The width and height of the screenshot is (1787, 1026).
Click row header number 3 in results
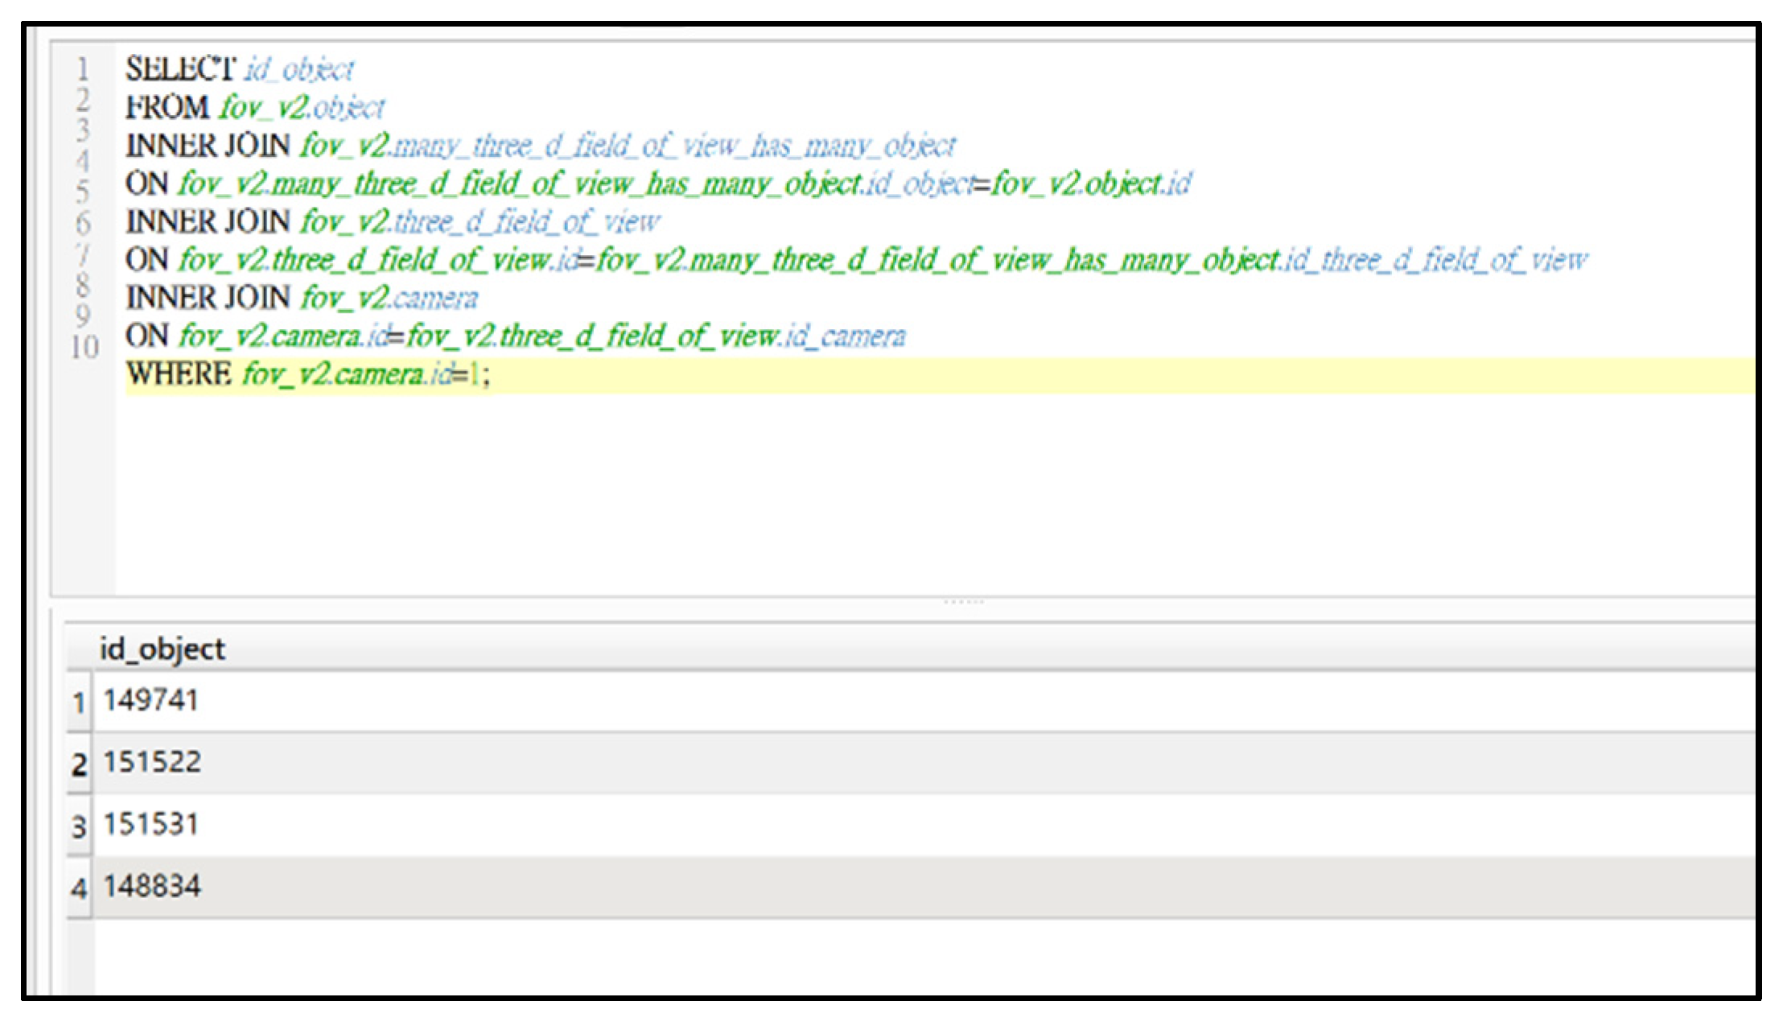point(78,826)
